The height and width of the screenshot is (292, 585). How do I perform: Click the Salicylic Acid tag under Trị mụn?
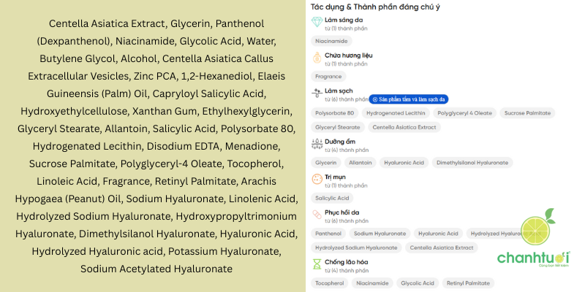tap(332, 198)
